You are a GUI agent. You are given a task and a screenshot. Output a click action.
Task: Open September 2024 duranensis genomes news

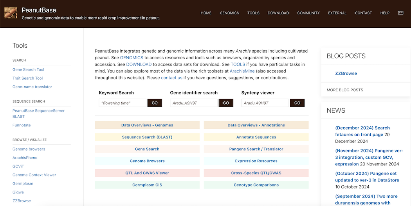click(x=366, y=199)
